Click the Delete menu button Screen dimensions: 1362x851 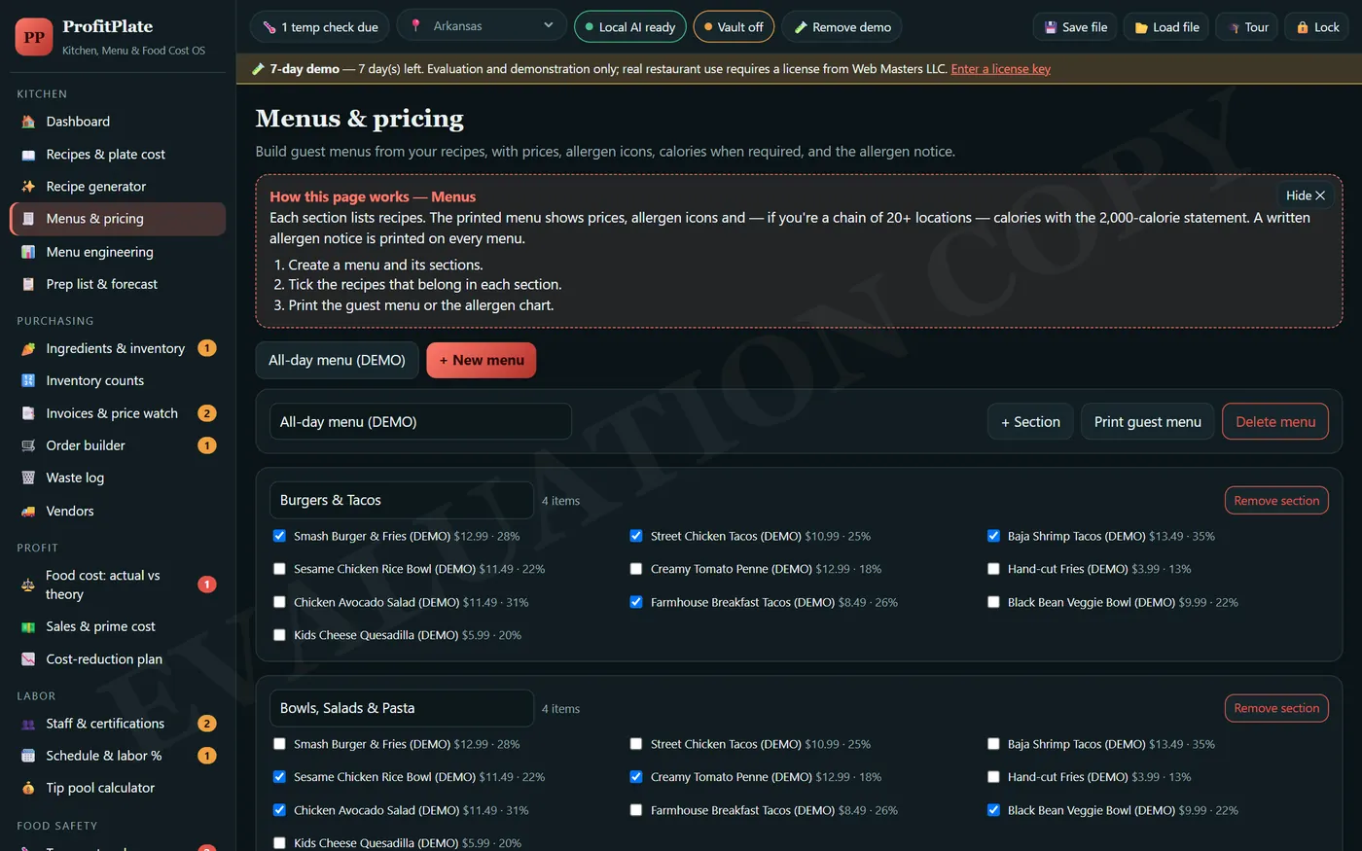[x=1274, y=421]
